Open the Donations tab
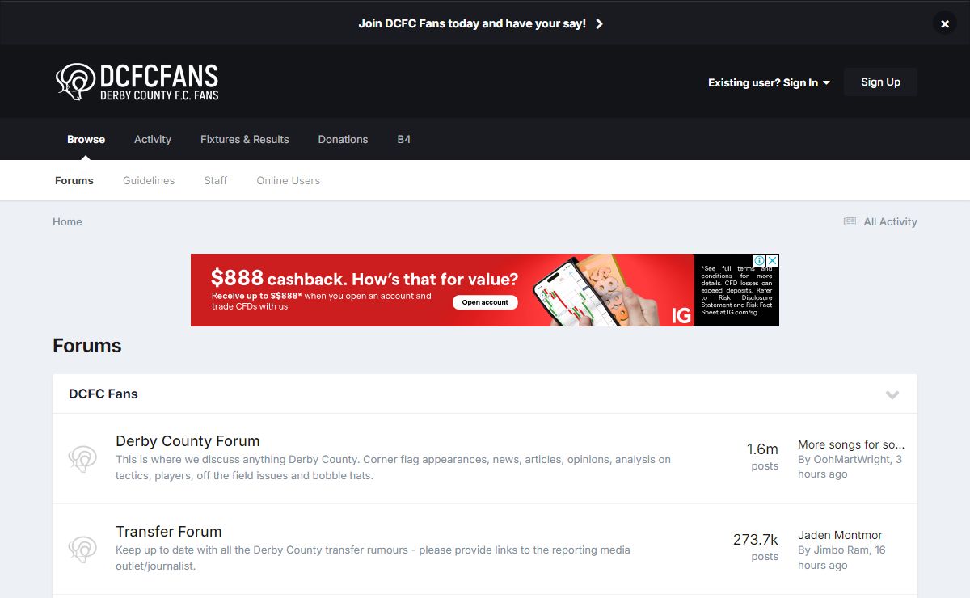This screenshot has height=598, width=970. point(343,139)
